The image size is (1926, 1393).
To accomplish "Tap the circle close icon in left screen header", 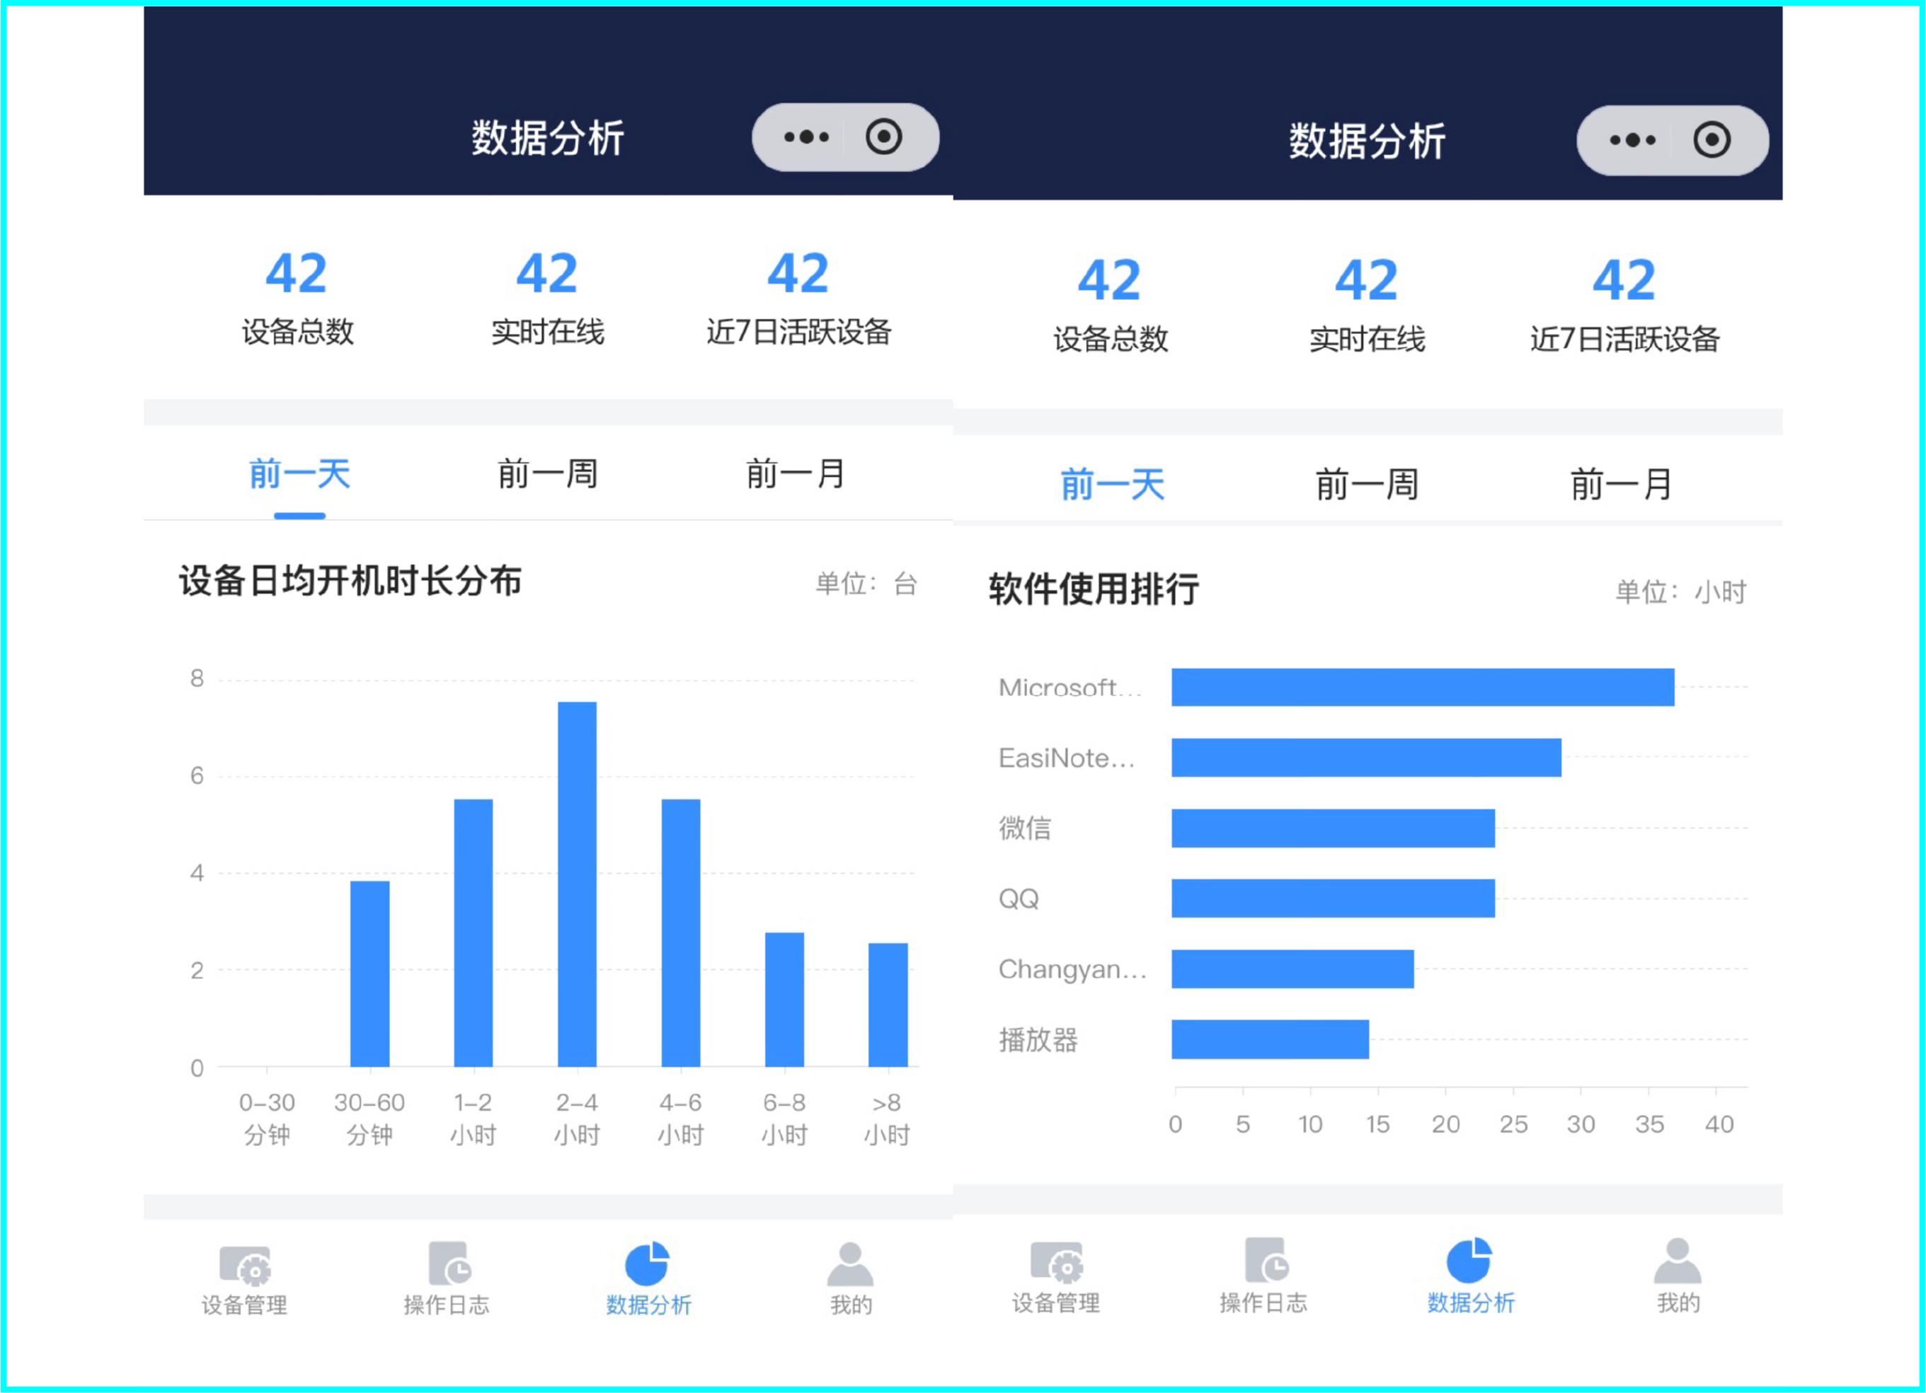I will point(883,137).
